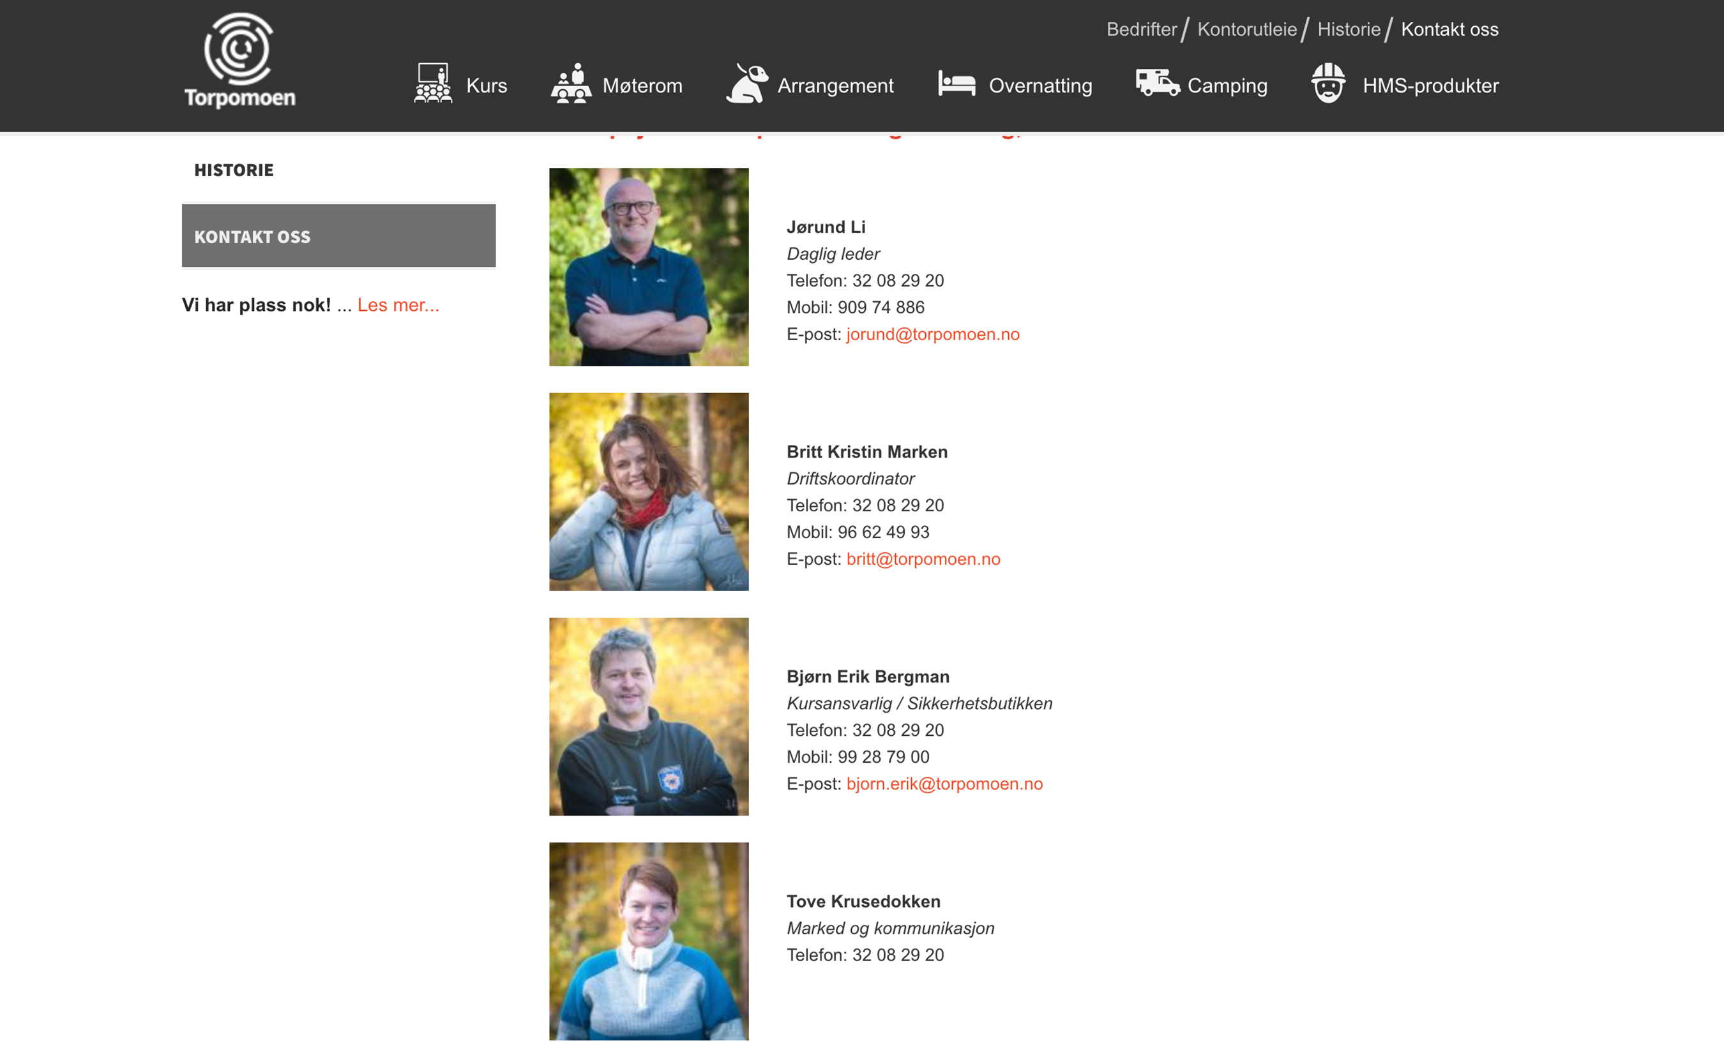Select Kontakt oss in top navigation
Image resolution: width=1724 pixels, height=1048 pixels.
click(1449, 29)
